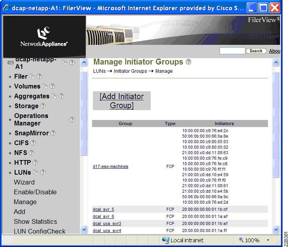Click the Initiators column header

(224, 124)
